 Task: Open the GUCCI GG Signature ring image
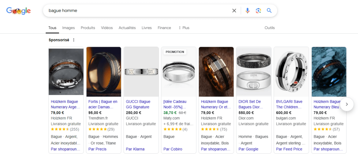click(141, 72)
